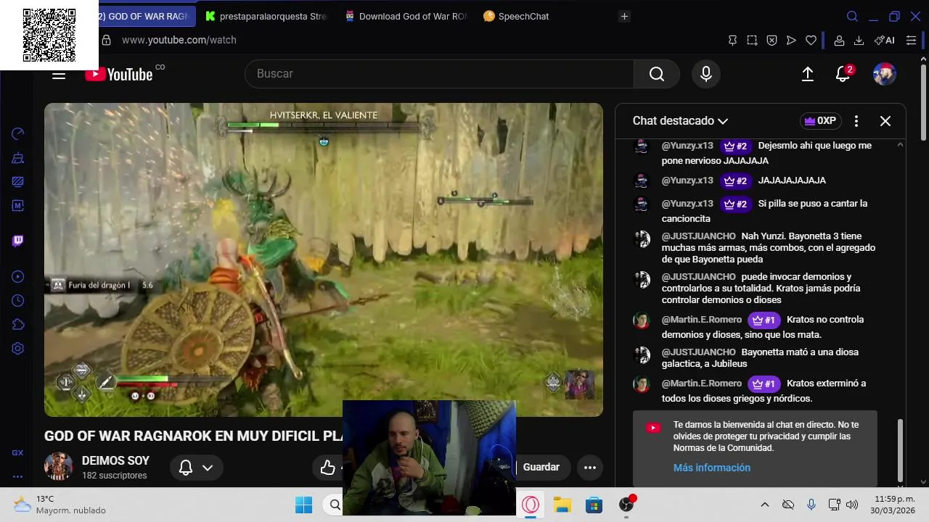This screenshot has width=929, height=522.
Task: Open striped GX Mods icon in sidebar
Action: click(18, 181)
